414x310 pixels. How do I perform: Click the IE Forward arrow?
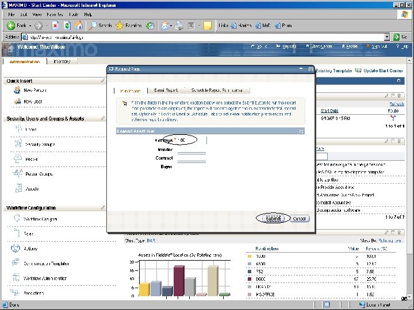coord(39,26)
